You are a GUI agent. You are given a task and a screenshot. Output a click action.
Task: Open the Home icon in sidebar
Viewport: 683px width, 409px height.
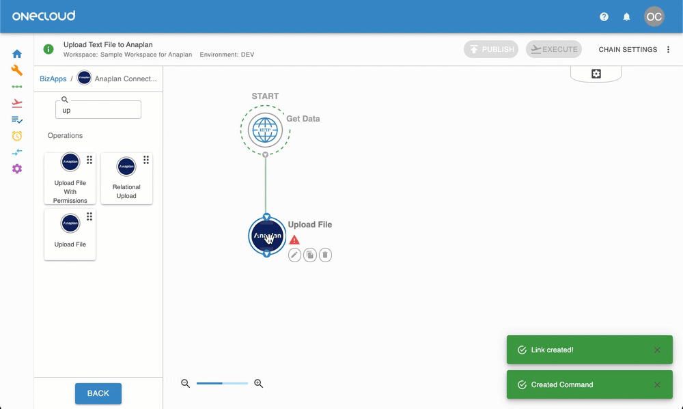click(x=17, y=54)
